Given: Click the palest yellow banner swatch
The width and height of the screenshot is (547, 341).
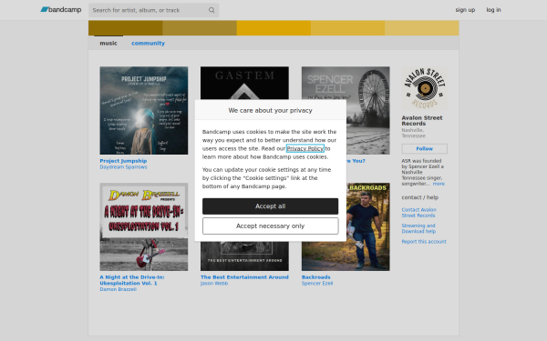Looking at the screenshot, I should (422, 28).
